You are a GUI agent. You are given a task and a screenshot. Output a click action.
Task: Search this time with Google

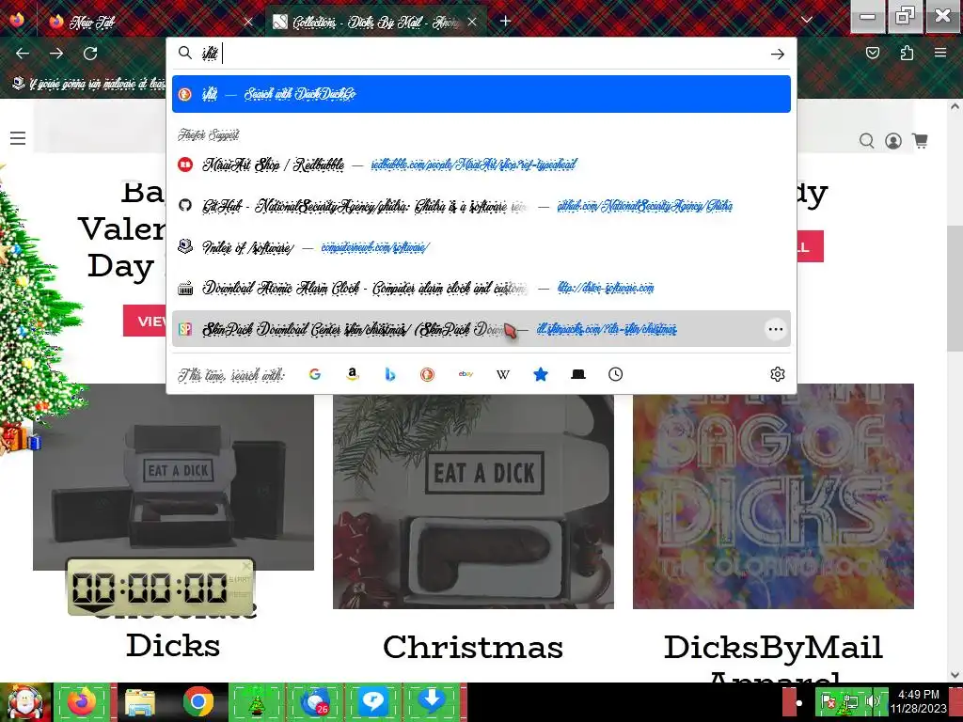(x=314, y=374)
